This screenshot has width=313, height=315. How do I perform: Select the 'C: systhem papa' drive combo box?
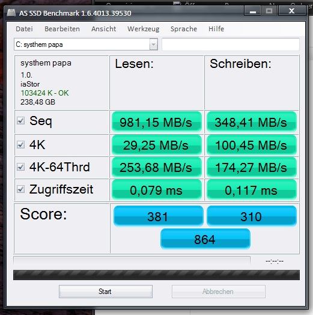point(86,44)
